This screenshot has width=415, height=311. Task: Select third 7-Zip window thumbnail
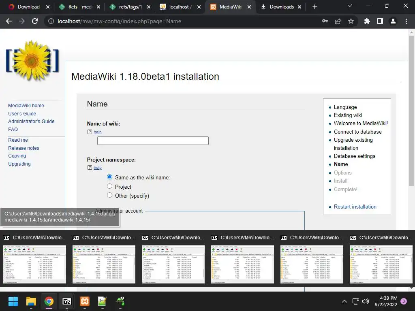coord(173,264)
